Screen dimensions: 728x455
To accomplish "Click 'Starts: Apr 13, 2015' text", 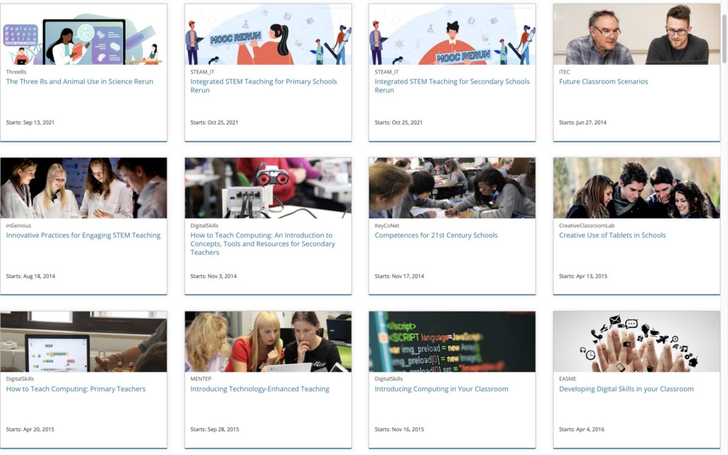I will click(x=584, y=277).
